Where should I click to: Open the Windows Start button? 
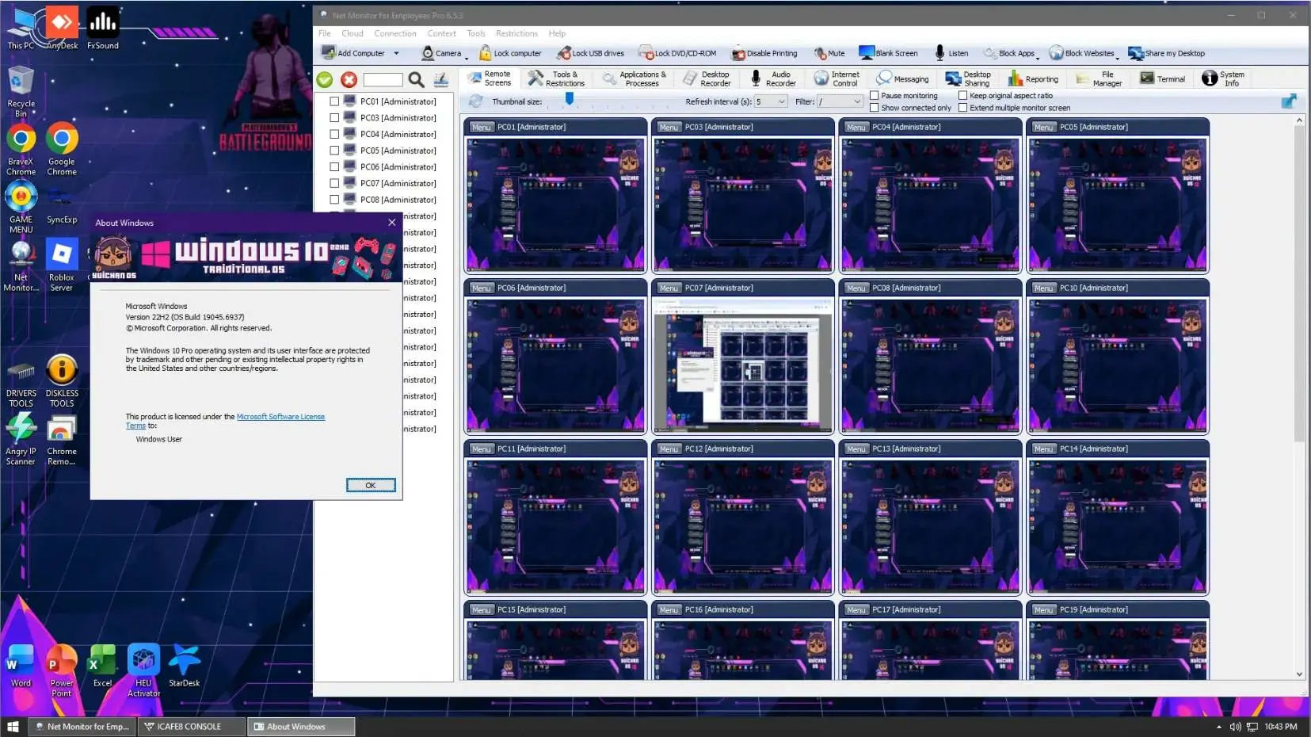(x=13, y=727)
